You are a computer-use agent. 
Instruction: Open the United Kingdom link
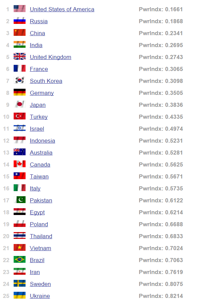(50, 57)
